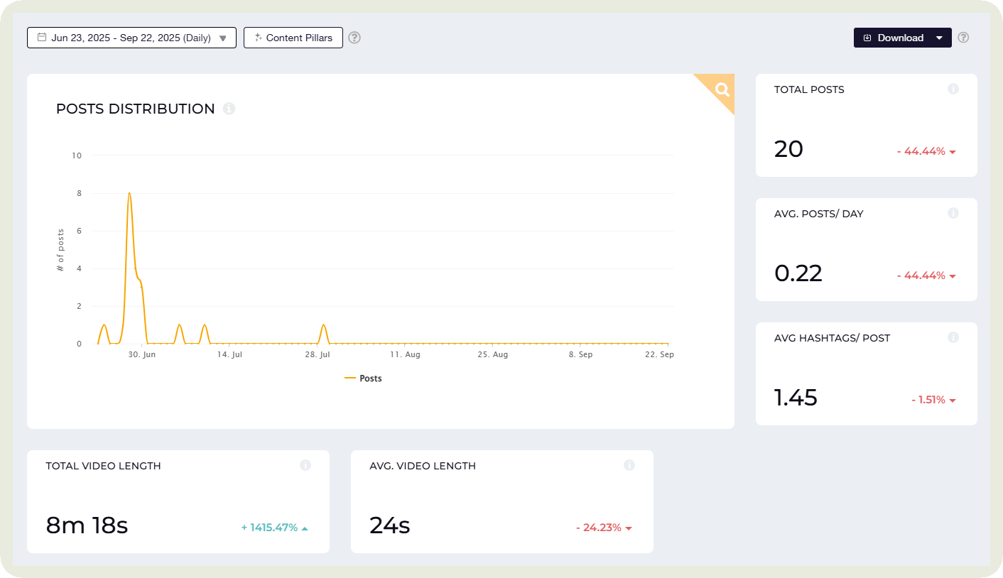Click the +1415.47% video length change indicator
Image resolution: width=1003 pixels, height=578 pixels.
click(x=274, y=528)
